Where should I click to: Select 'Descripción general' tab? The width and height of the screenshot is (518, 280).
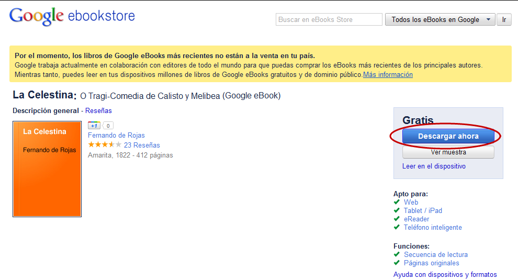tap(46, 111)
